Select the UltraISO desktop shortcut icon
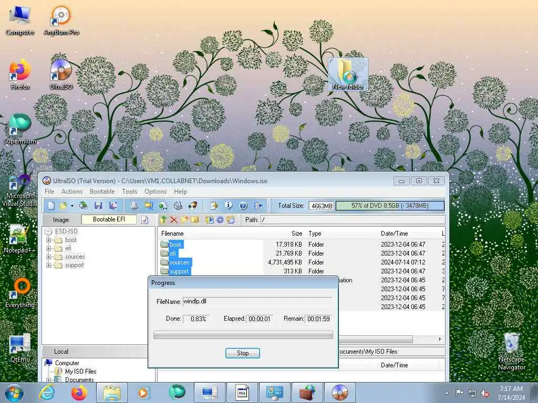The width and height of the screenshot is (538, 403). click(61, 74)
